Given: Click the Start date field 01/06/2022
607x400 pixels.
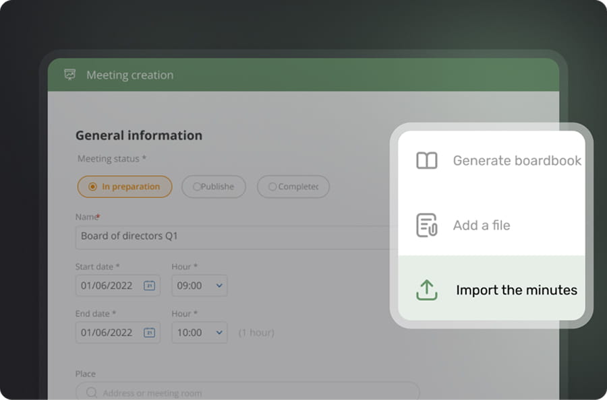Looking at the screenshot, I should point(108,286).
